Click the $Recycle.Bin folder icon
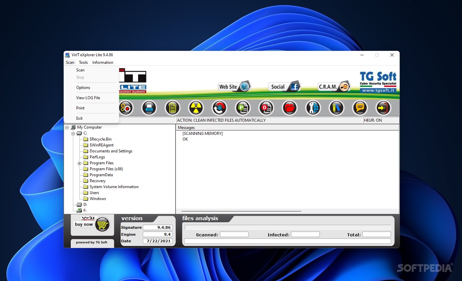The image size is (462, 281). [x=85, y=139]
